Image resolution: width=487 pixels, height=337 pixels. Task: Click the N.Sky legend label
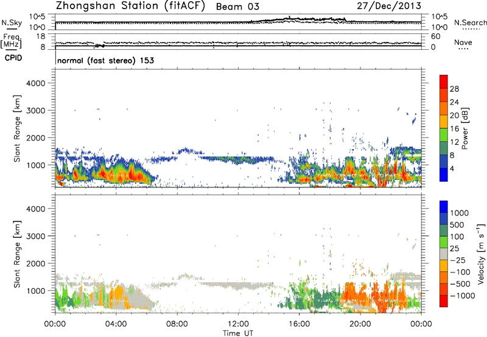[x=12, y=23]
